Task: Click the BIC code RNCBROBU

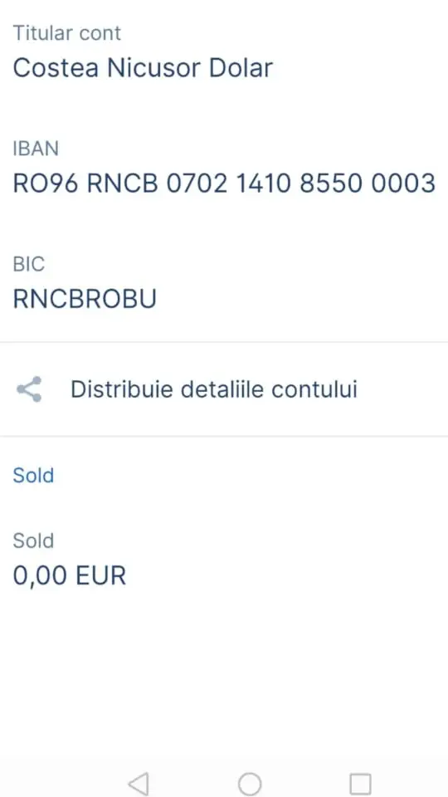Action: tap(85, 300)
